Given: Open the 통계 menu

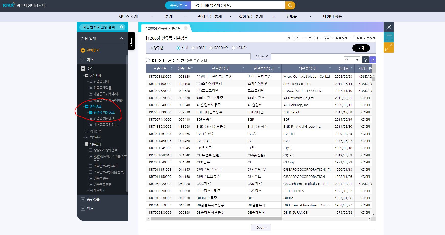Looking at the screenshot, I should 169,17.
